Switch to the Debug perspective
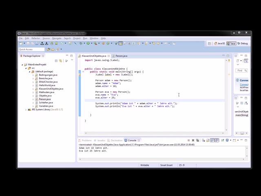Viewport: 261px width, 196px height. coord(243,44)
